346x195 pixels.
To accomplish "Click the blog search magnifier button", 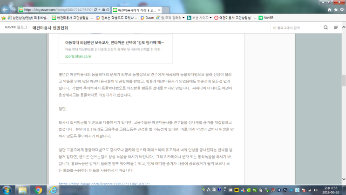I will coord(326,28).
